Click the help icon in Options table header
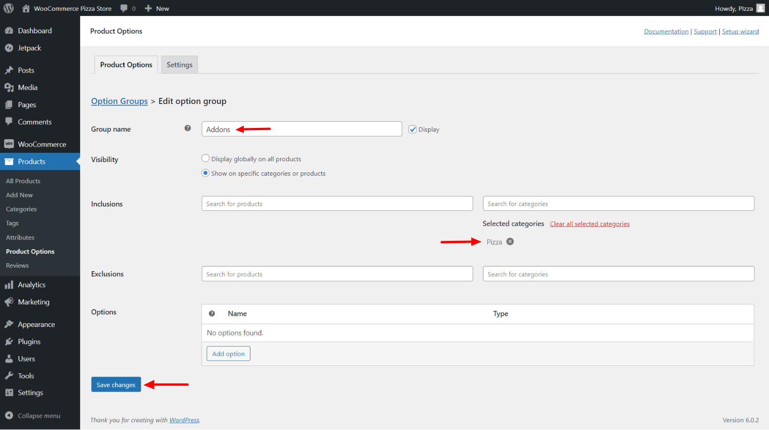Viewport: 769px width, 430px height. click(x=212, y=314)
